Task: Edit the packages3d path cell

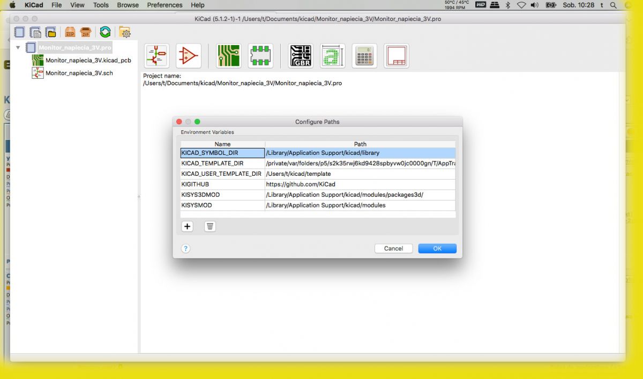Action: (360, 195)
